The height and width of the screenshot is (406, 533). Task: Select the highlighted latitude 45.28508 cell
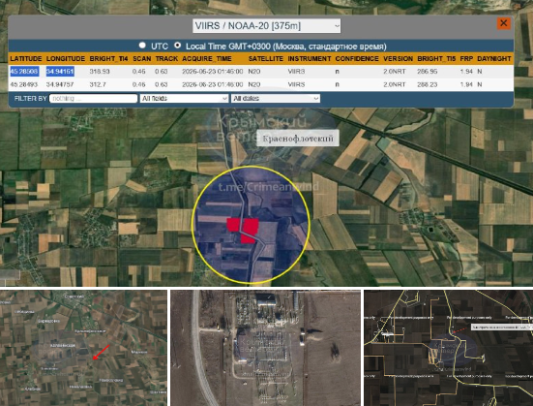pos(24,72)
